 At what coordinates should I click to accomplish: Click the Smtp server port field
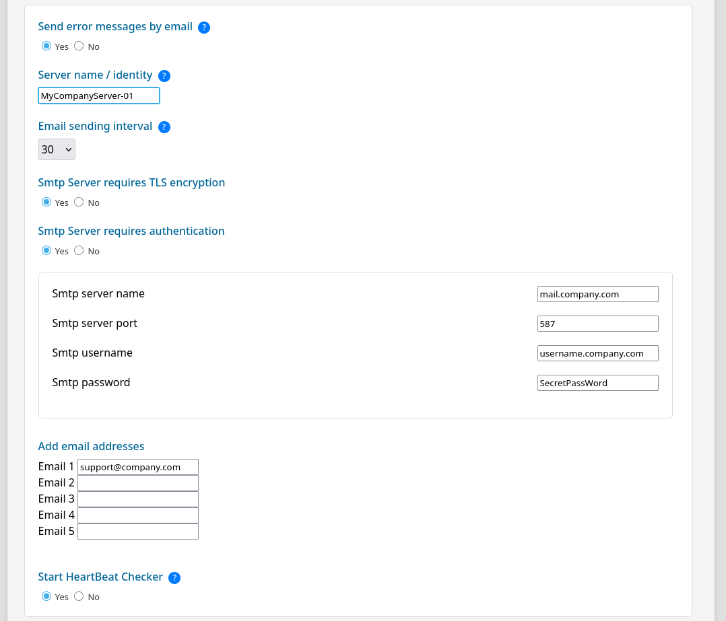click(x=598, y=324)
